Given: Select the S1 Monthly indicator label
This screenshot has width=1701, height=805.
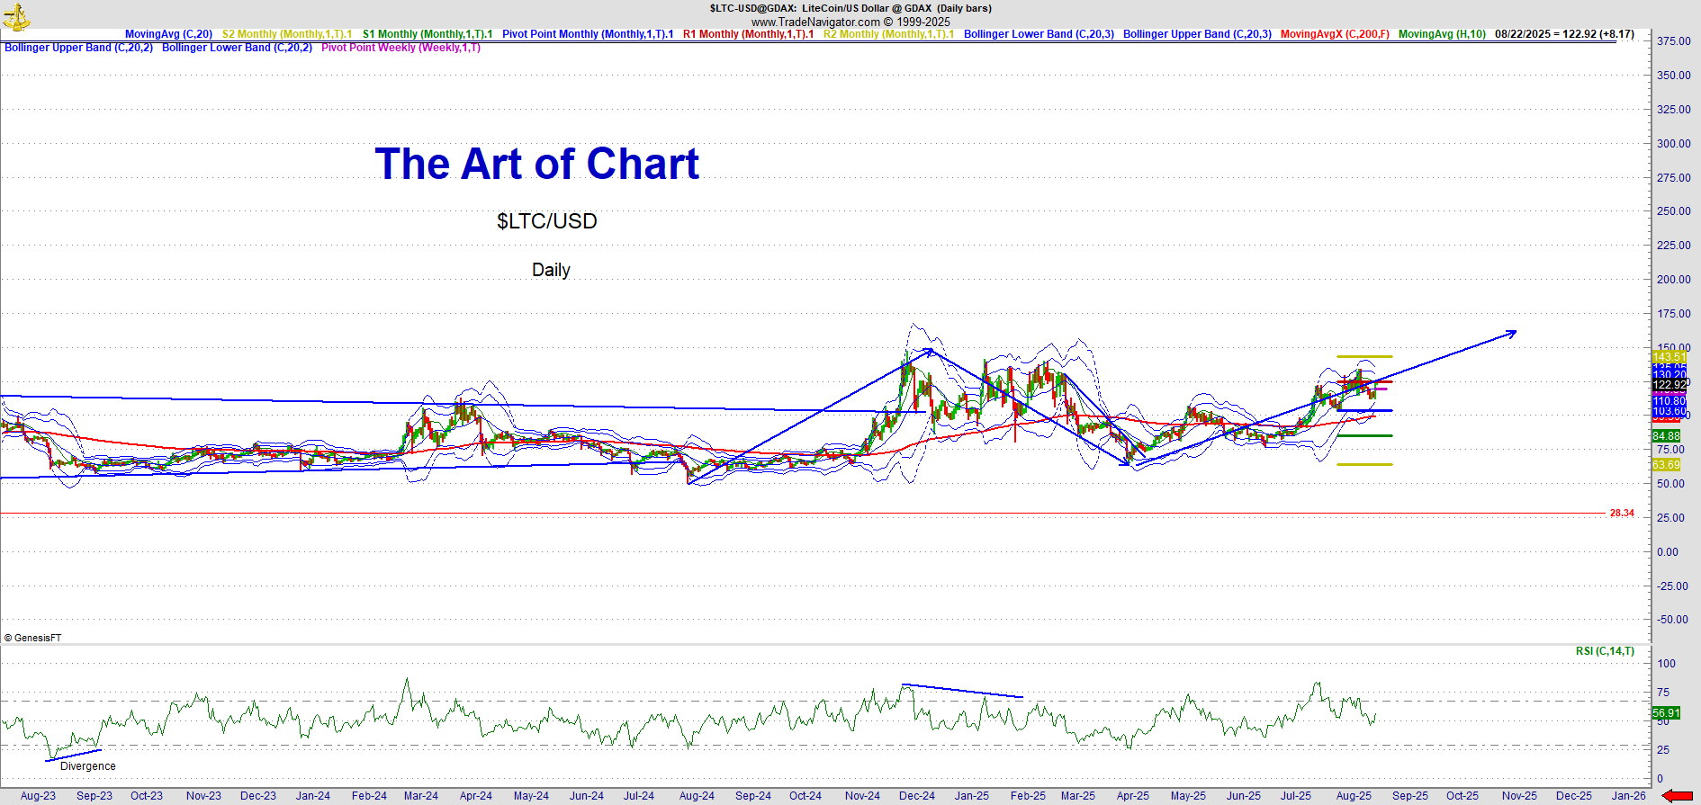Looking at the screenshot, I should pos(427,34).
